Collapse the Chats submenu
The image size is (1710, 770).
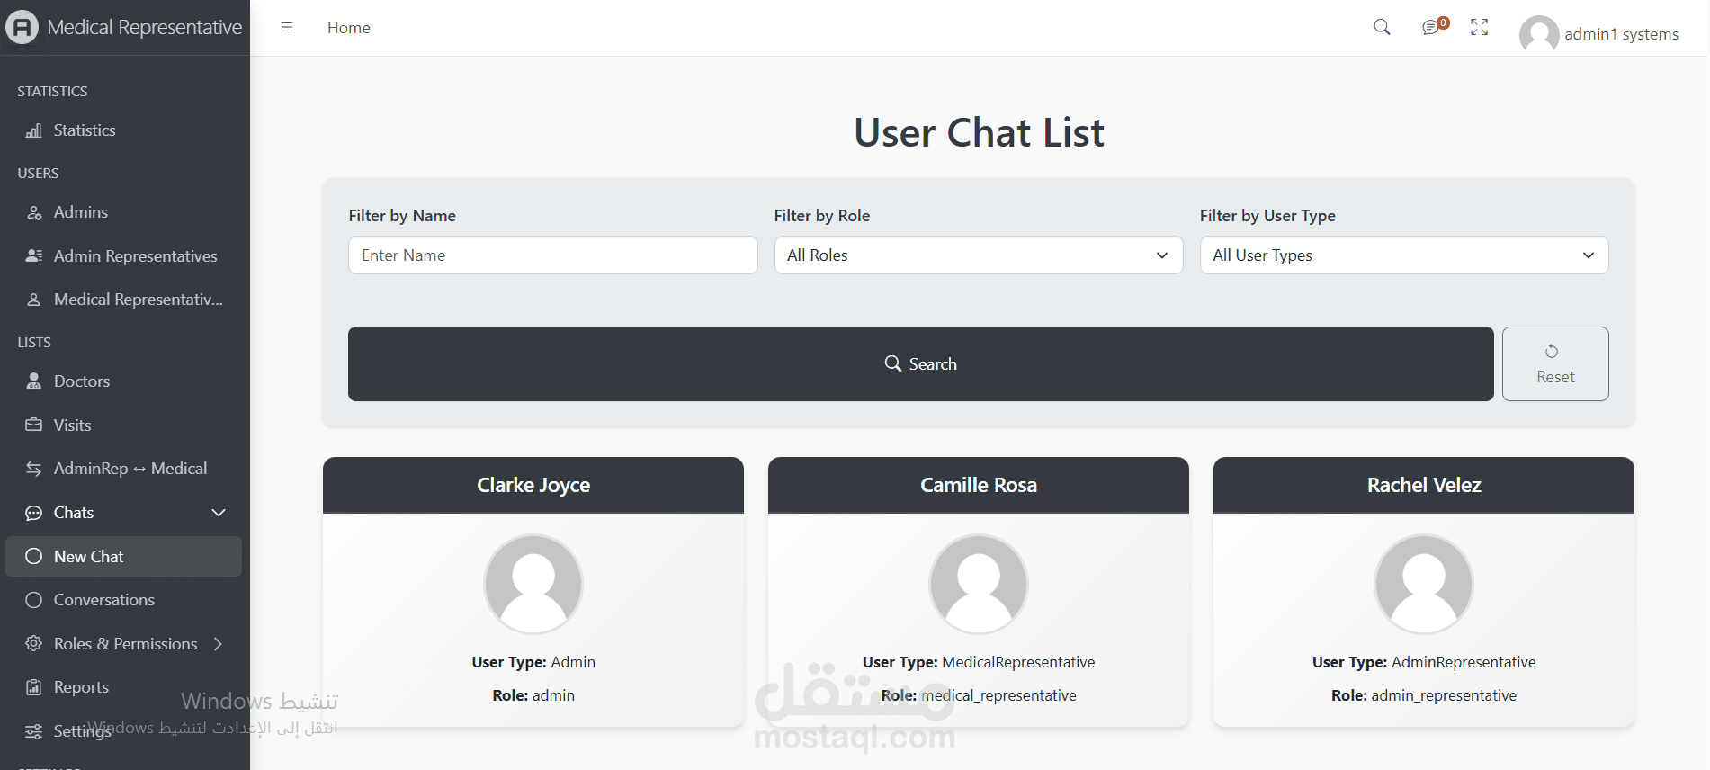click(218, 513)
